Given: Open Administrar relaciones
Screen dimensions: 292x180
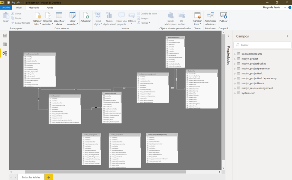Looking at the screenshot, I should [x=210, y=19].
